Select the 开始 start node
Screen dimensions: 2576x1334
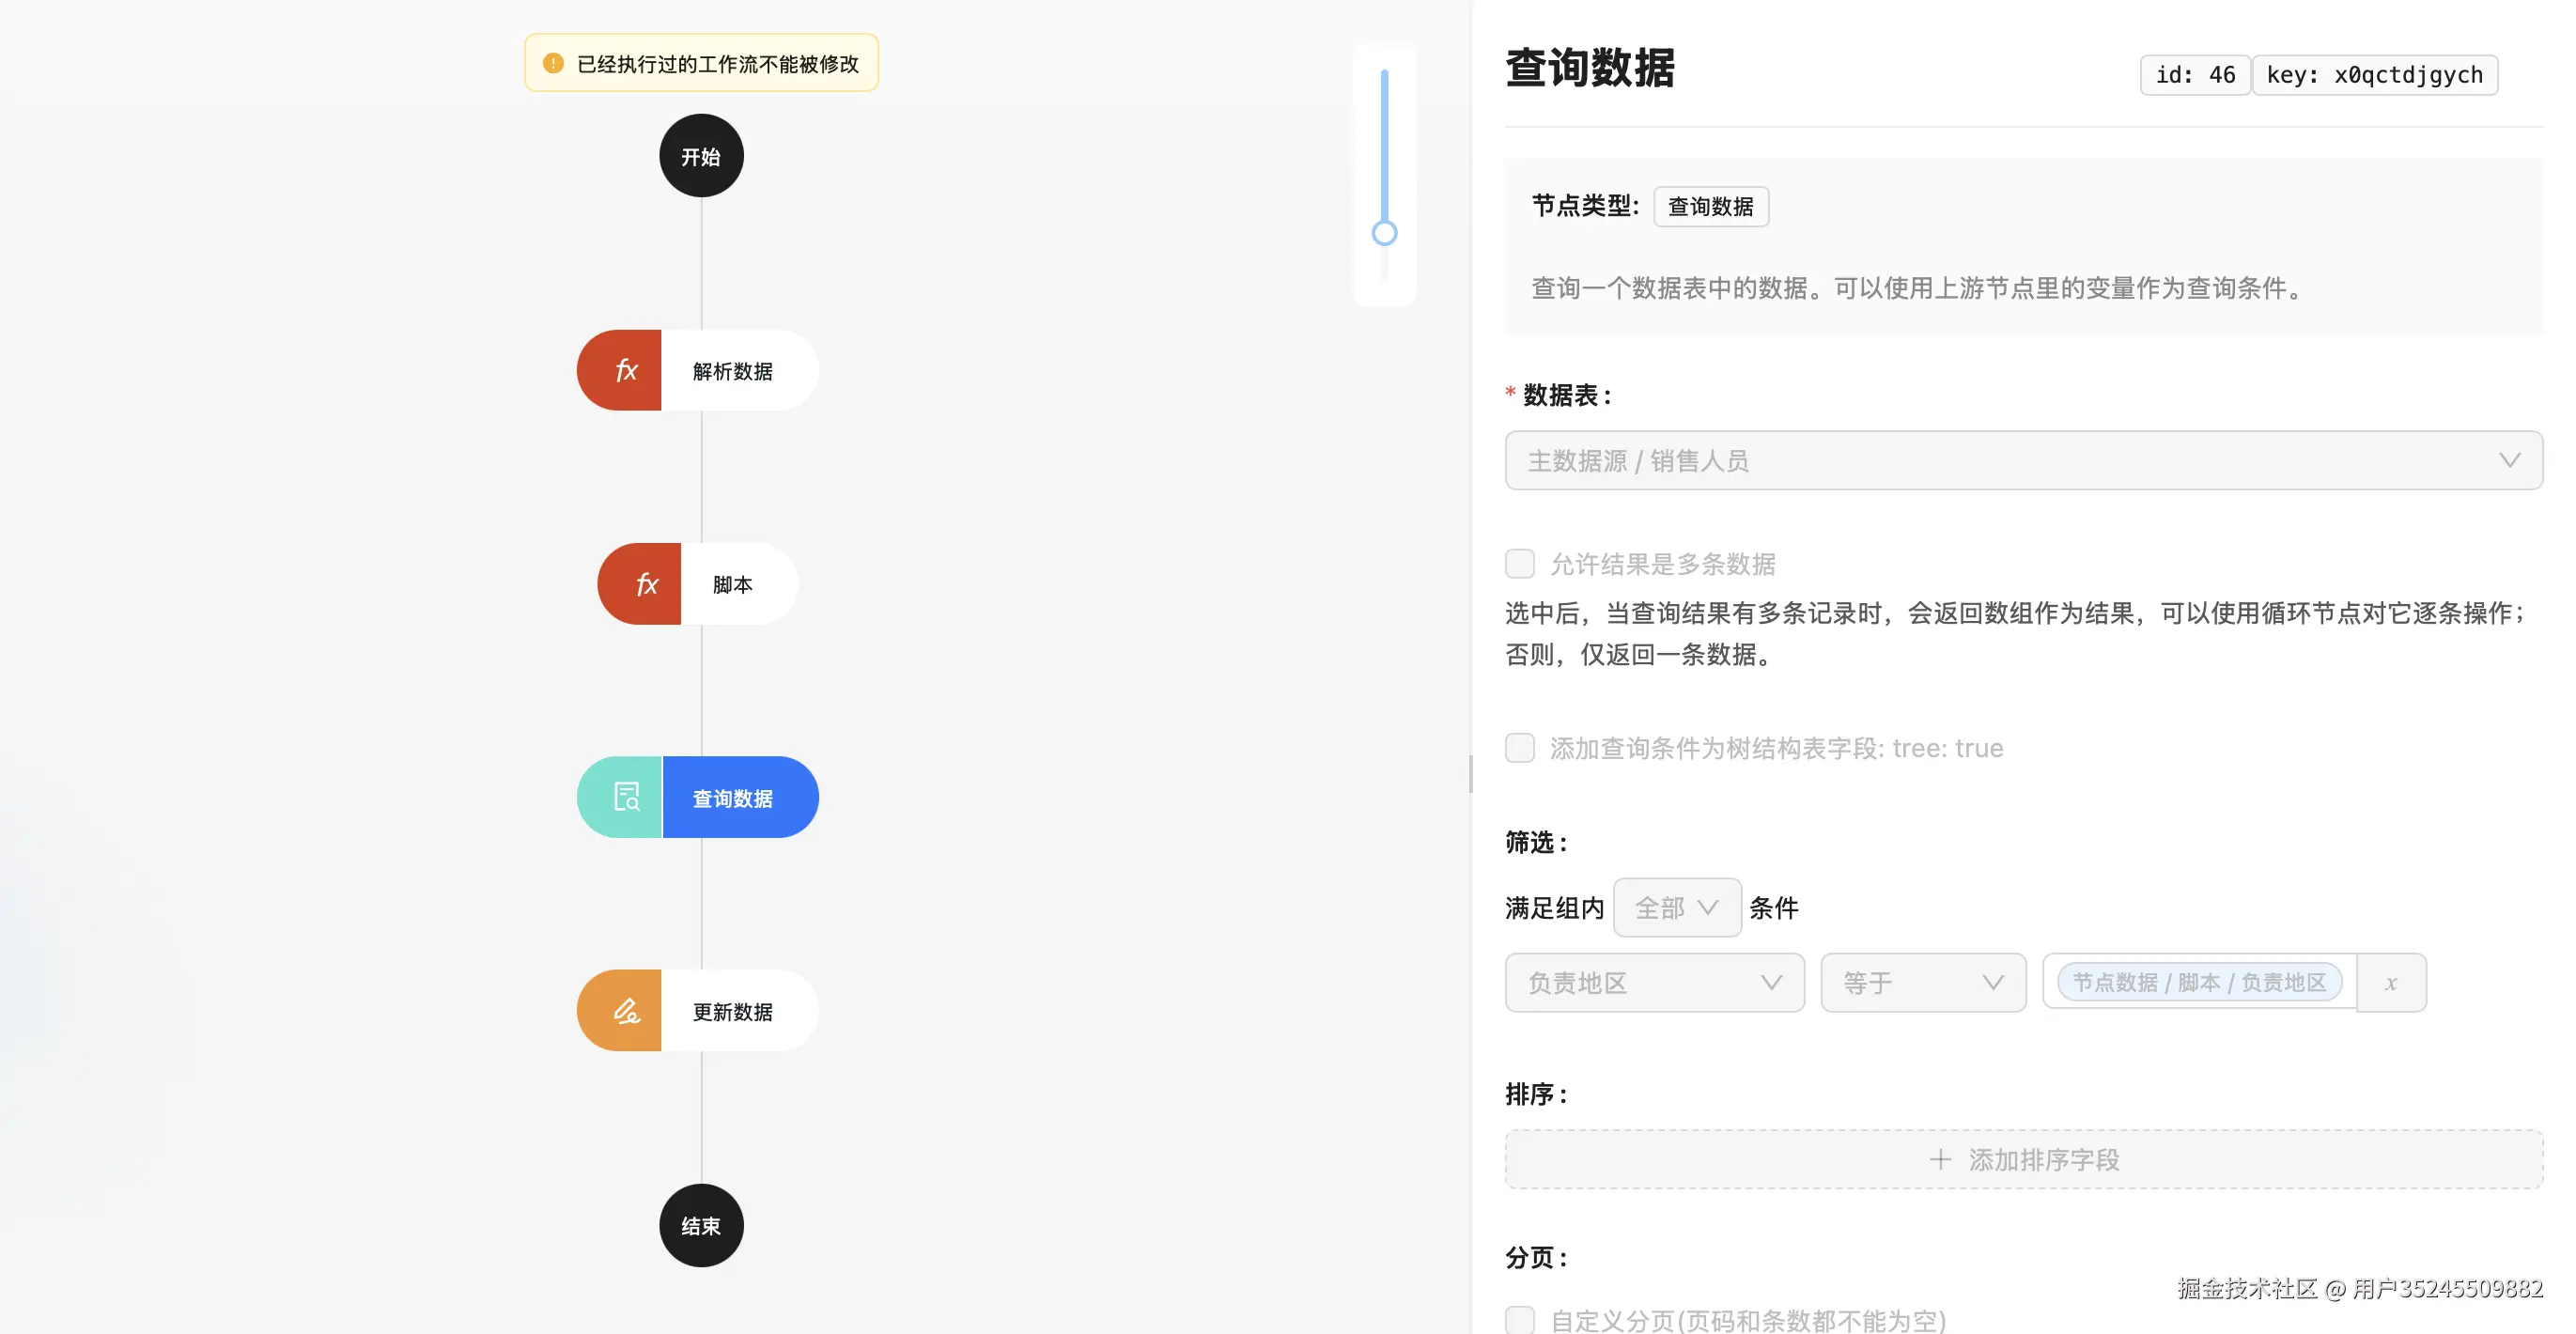coord(701,156)
